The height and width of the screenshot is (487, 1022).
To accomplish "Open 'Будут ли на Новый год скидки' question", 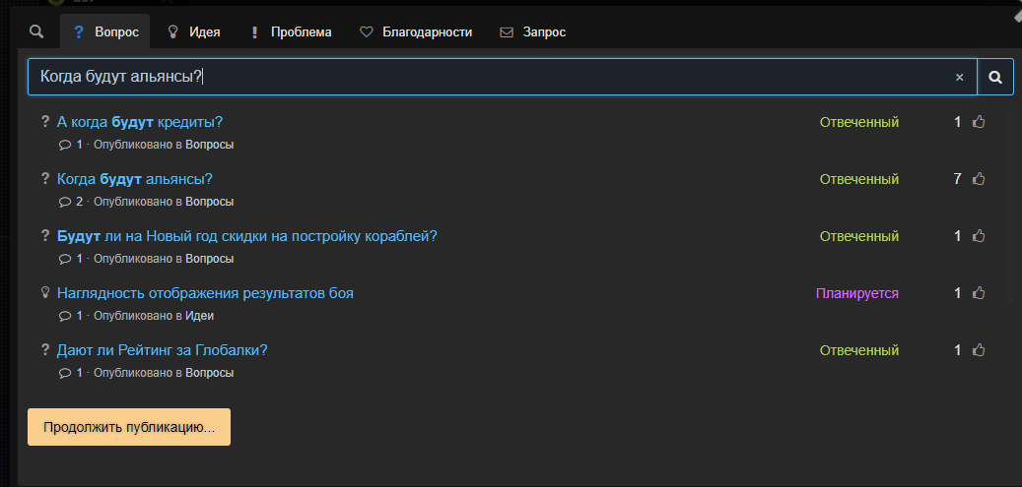I will 246,236.
